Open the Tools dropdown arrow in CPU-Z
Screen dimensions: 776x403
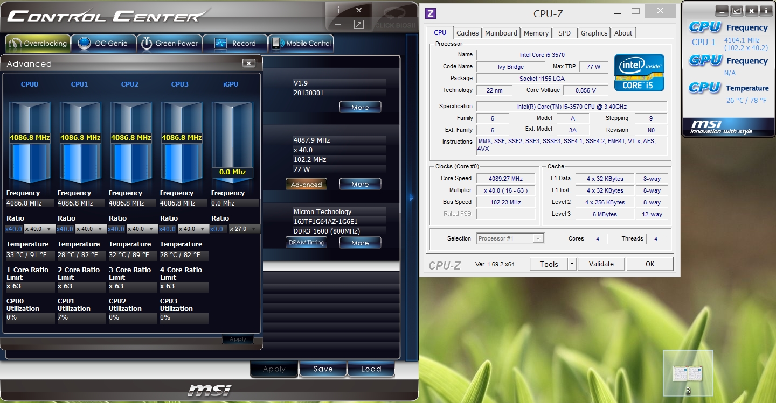(x=572, y=264)
